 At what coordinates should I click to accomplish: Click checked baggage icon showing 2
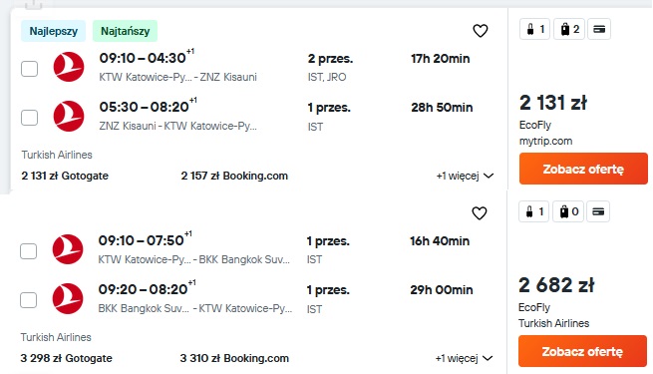click(569, 29)
